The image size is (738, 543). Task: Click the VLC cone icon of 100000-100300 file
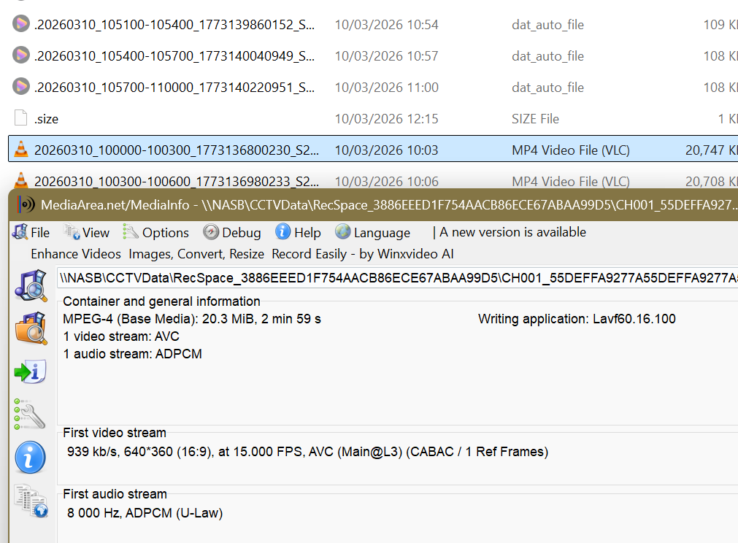(21, 150)
